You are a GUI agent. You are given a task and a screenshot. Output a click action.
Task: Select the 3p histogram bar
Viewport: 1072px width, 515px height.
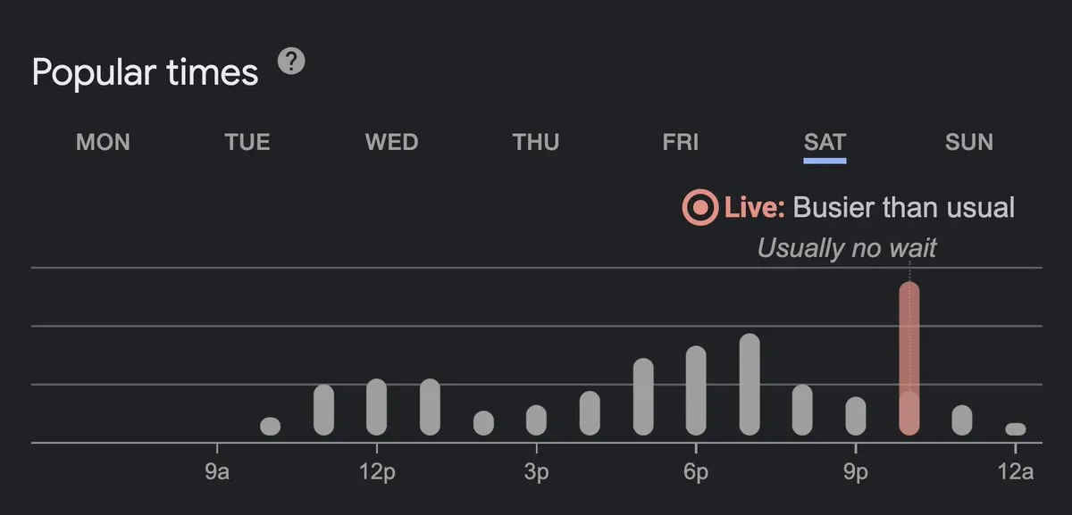(536, 420)
